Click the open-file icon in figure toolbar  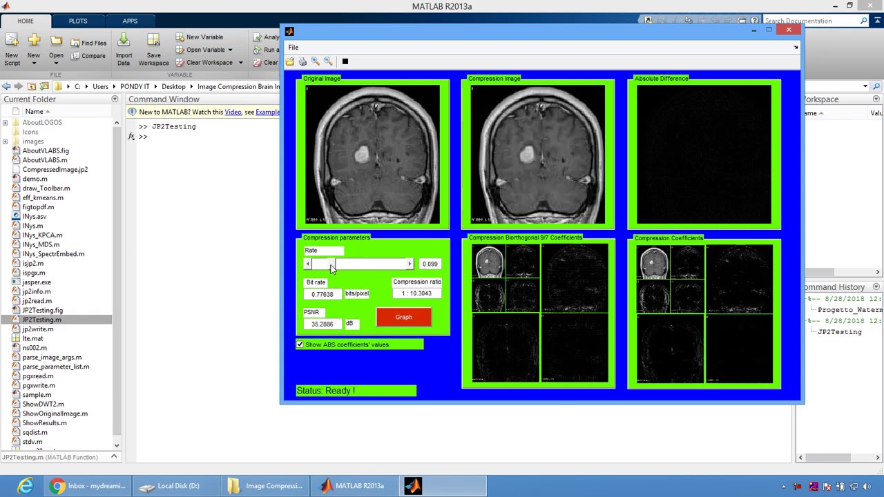click(x=290, y=62)
